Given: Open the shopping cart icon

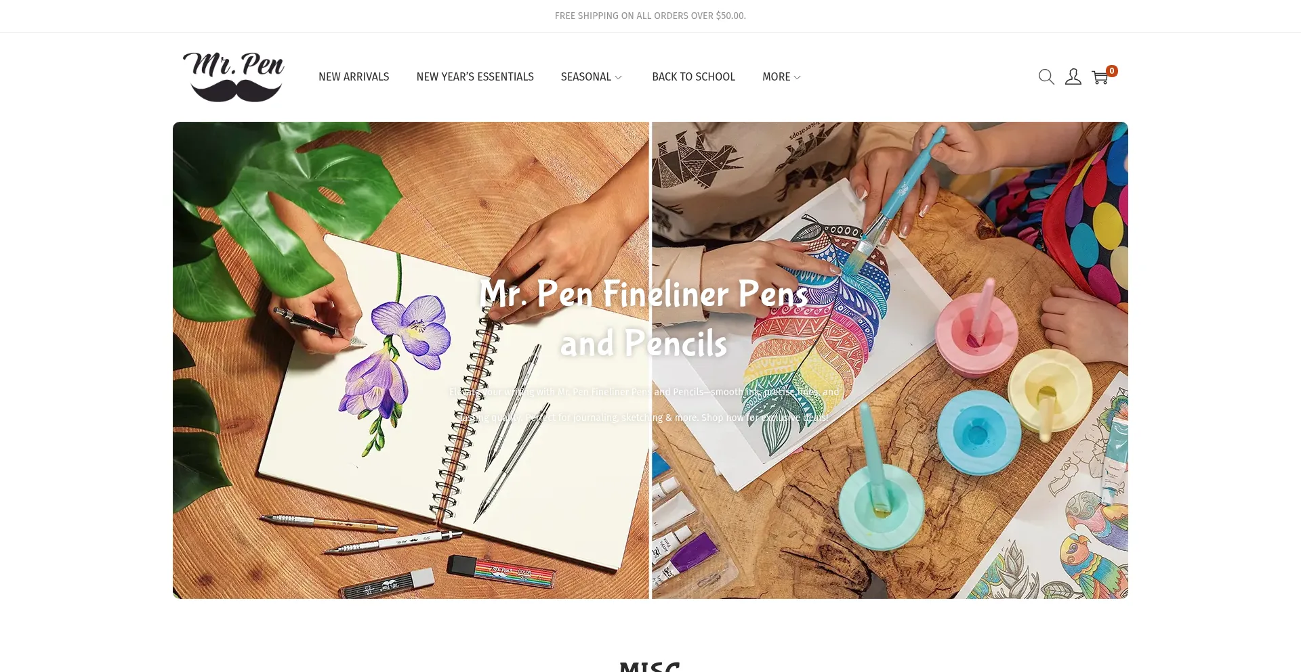Looking at the screenshot, I should coord(1100,78).
